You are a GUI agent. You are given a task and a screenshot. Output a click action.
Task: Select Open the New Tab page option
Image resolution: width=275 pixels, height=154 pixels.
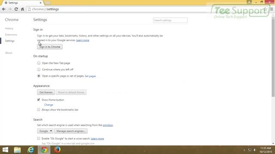click(39, 63)
